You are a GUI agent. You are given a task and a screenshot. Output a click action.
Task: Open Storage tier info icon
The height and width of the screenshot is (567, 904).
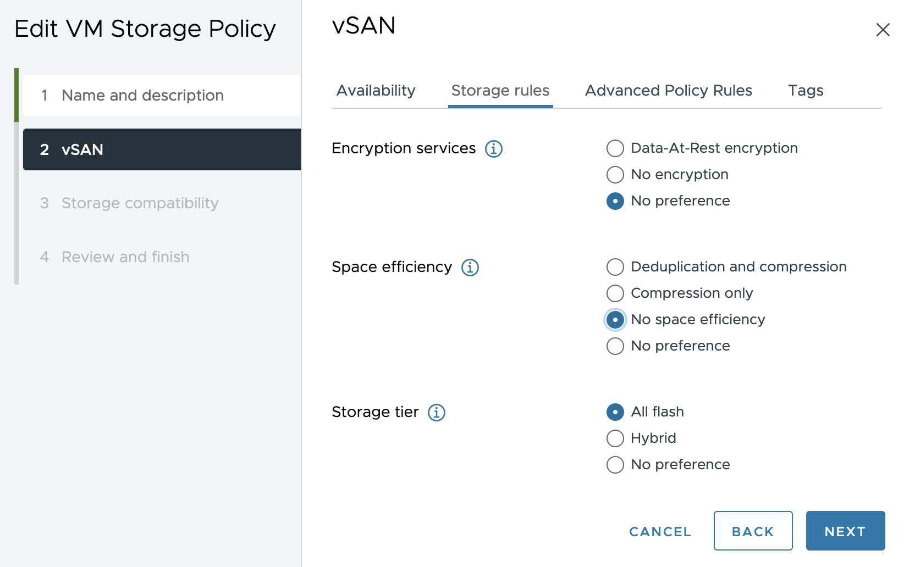click(x=436, y=413)
